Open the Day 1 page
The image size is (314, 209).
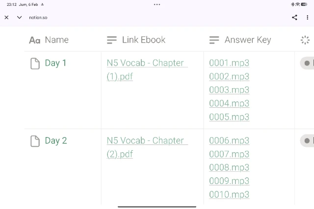point(55,63)
